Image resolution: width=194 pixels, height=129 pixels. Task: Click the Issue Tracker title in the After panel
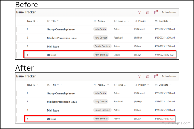[26, 76]
